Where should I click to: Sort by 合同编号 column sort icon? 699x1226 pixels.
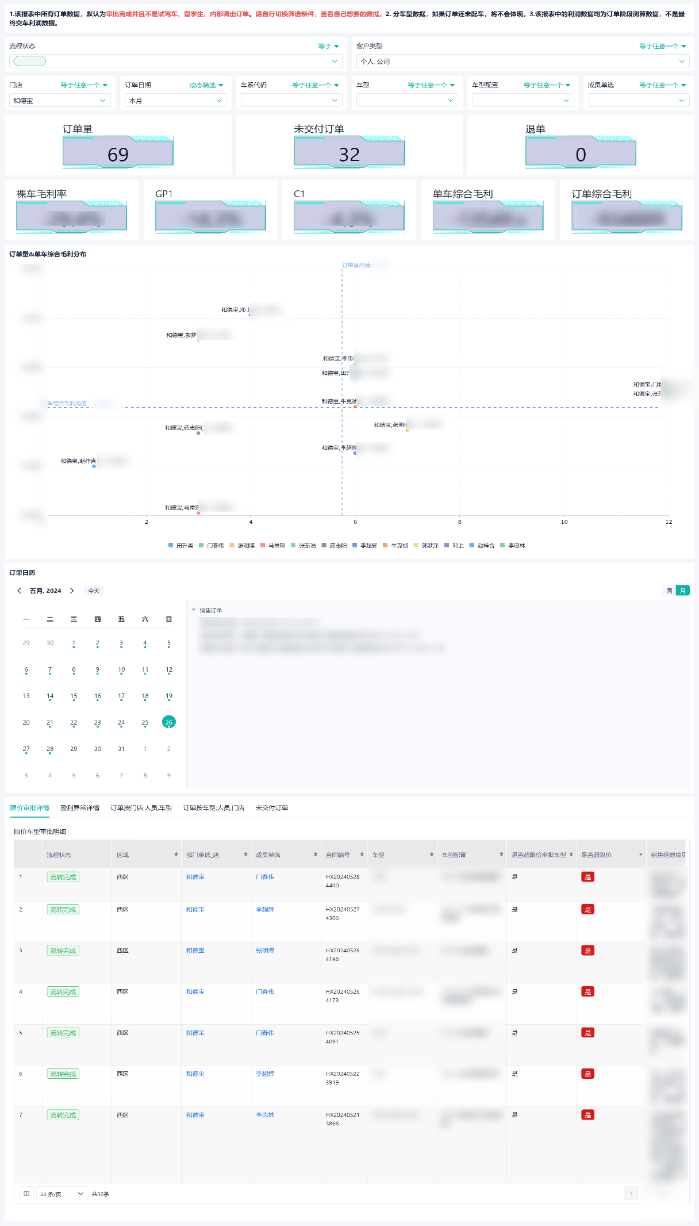click(x=362, y=855)
